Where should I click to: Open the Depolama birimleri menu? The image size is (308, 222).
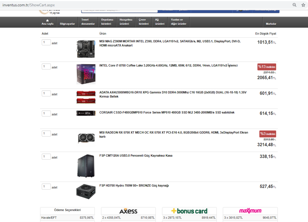(107, 22)
